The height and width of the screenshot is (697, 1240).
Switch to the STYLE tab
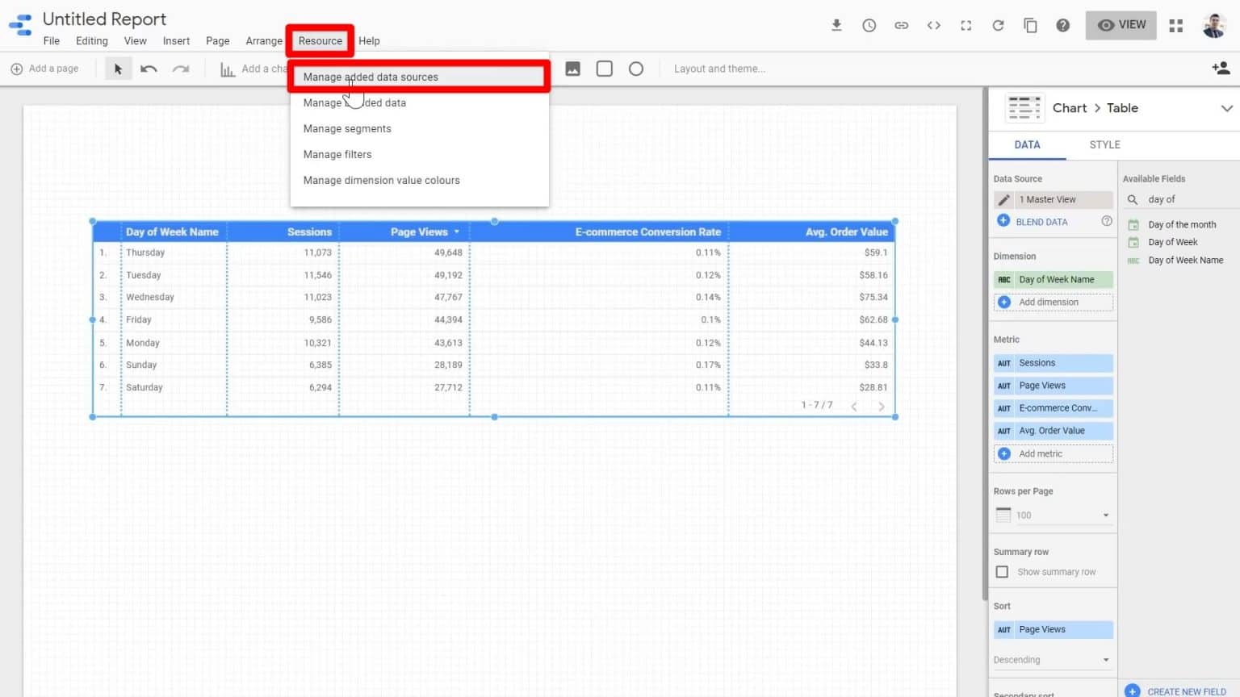point(1104,144)
